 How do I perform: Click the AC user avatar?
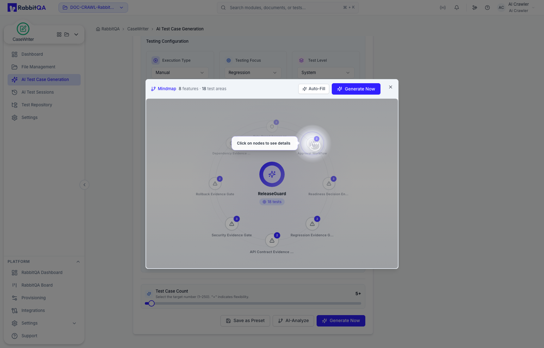(x=501, y=8)
